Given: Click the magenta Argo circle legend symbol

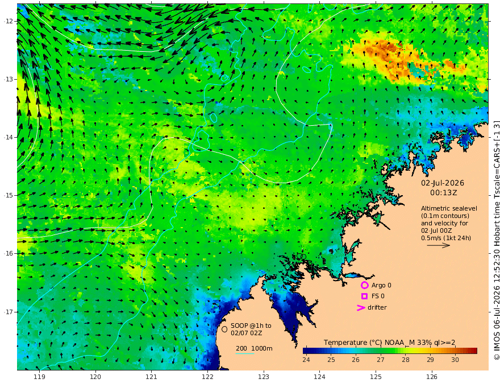Looking at the screenshot, I should pyautogui.click(x=364, y=285).
